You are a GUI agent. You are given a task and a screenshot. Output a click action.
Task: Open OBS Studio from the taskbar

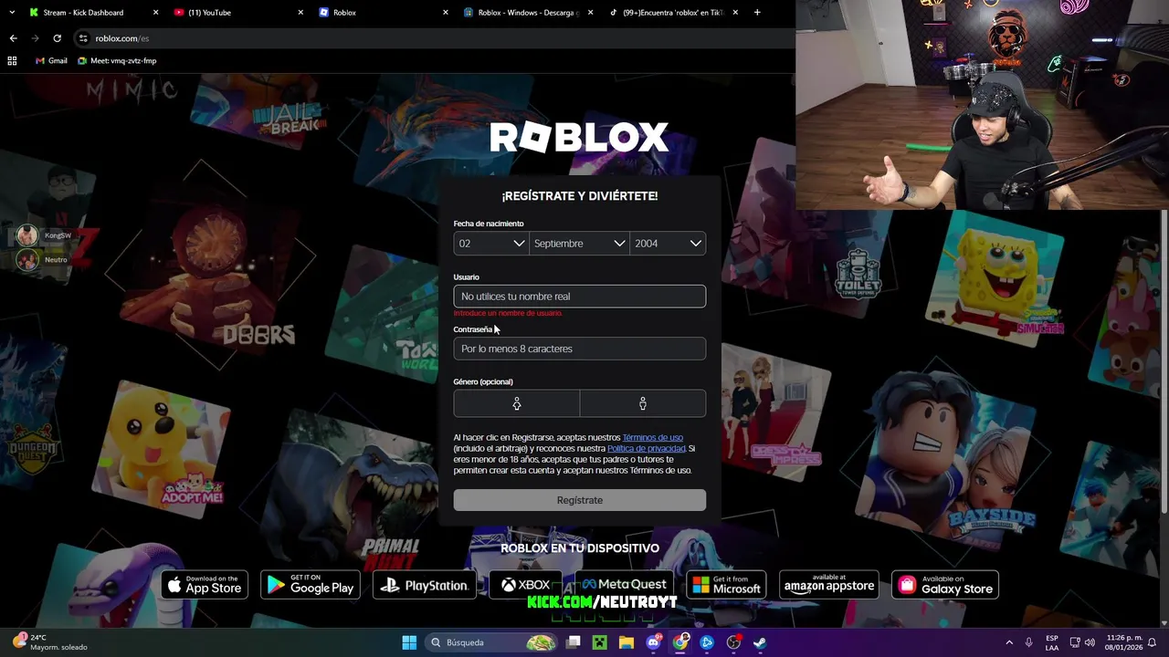pyautogui.click(x=733, y=642)
